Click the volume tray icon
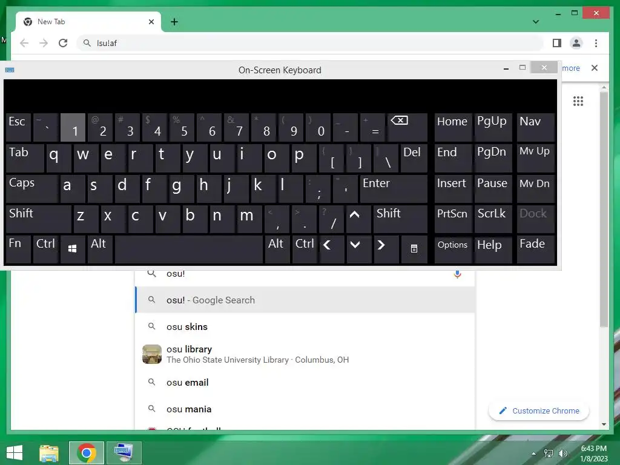 563,453
